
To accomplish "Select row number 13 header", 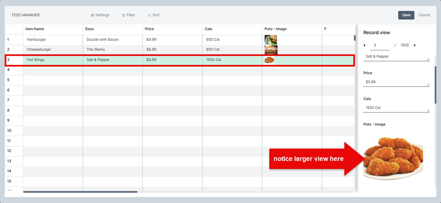I will tap(14, 161).
